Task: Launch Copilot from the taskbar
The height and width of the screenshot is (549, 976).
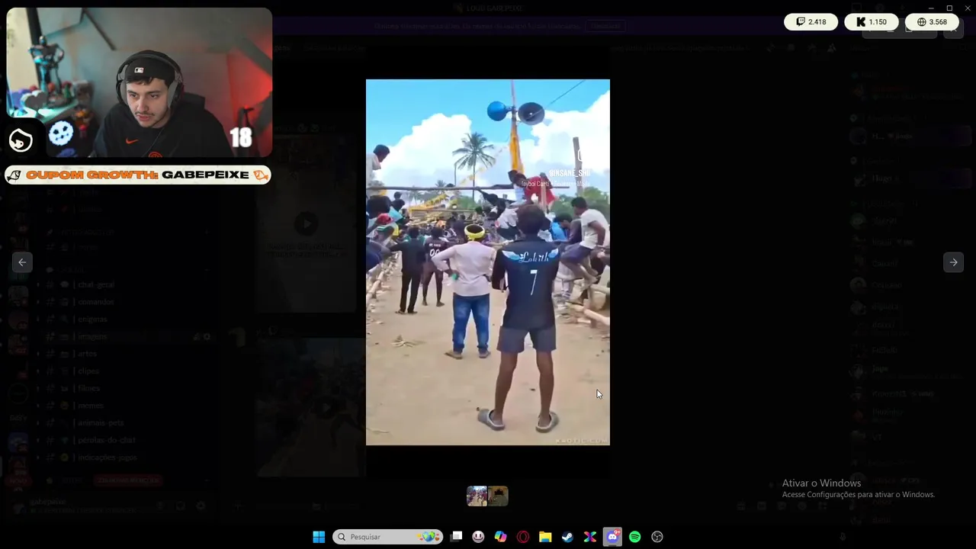Action: [500, 537]
